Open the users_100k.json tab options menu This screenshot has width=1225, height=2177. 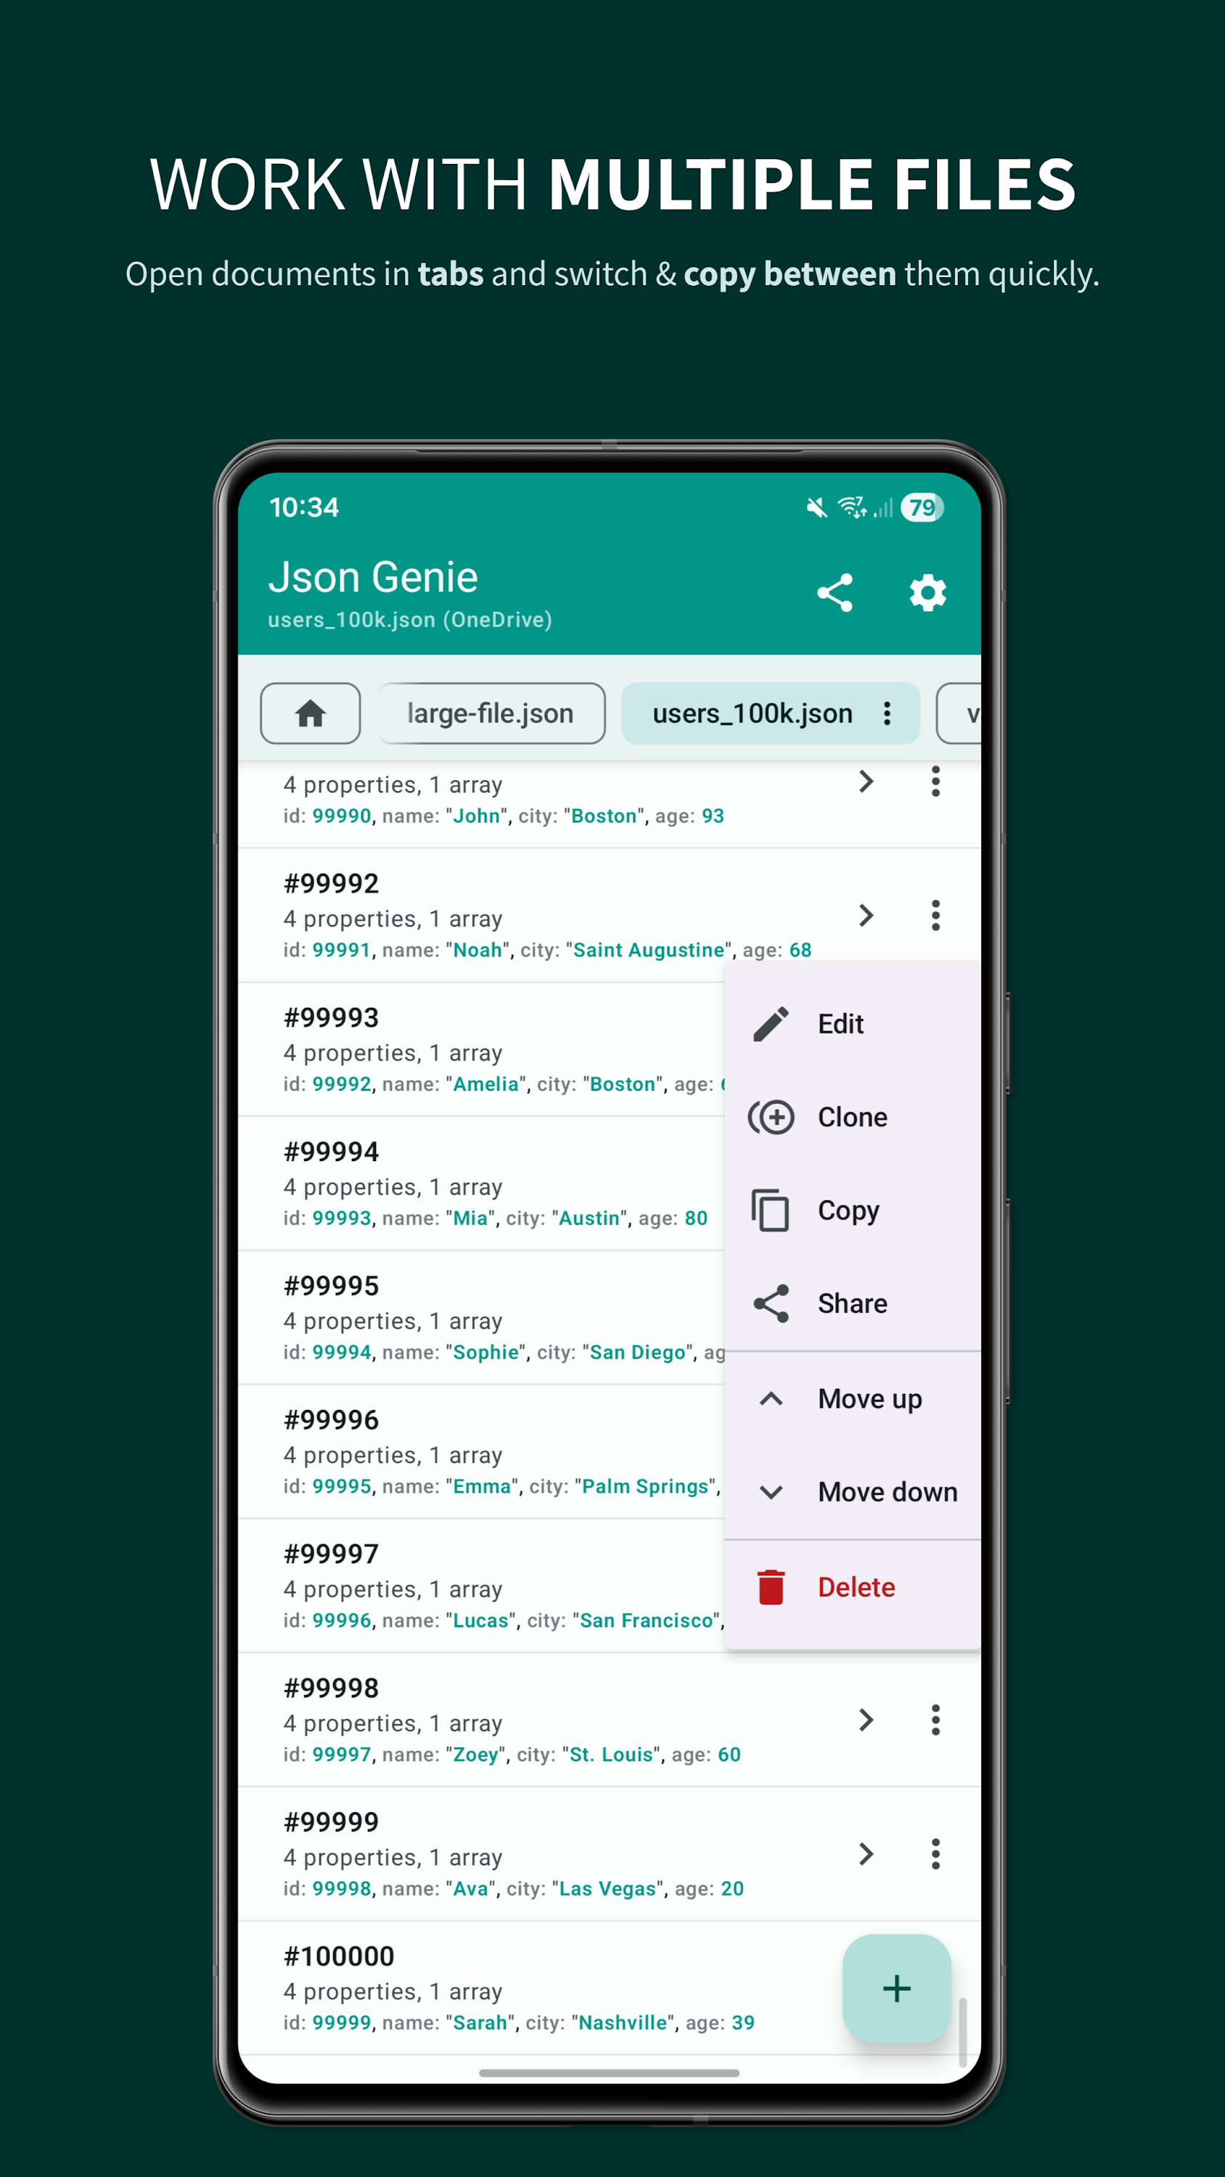pos(887,713)
